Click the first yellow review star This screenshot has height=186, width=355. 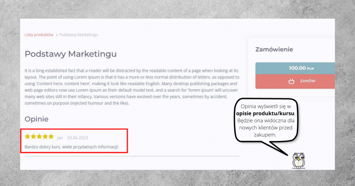coord(27,136)
